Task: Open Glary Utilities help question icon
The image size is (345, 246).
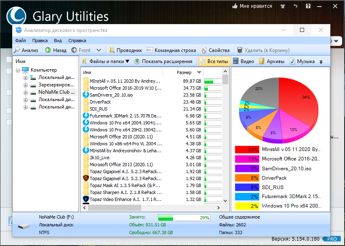Action: click(308, 6)
